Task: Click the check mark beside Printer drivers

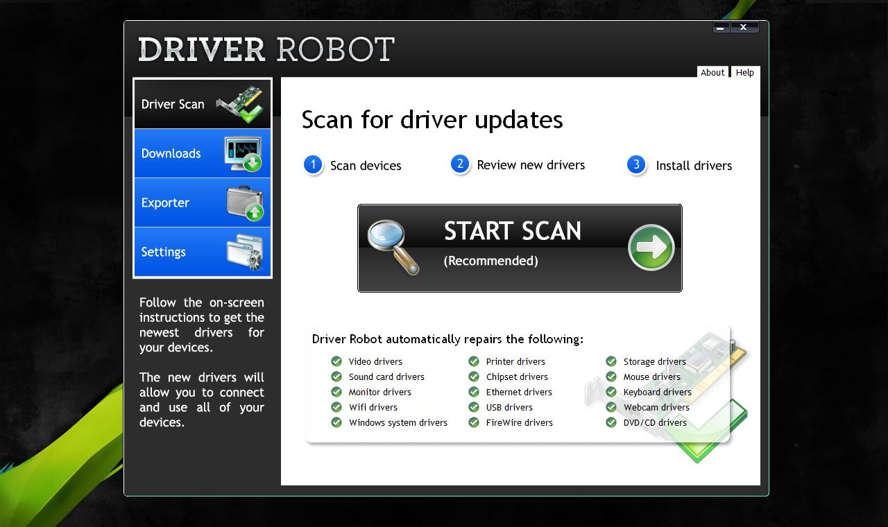Action: [474, 361]
